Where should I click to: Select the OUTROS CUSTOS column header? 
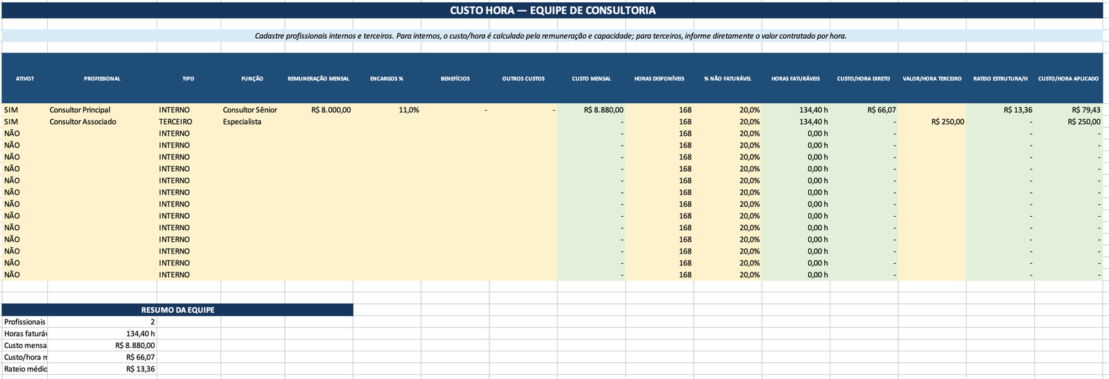click(523, 79)
